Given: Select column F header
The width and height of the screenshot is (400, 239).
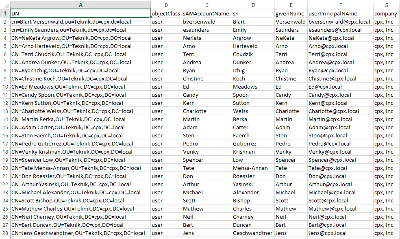Looking at the screenshot, I should pos(340,5).
